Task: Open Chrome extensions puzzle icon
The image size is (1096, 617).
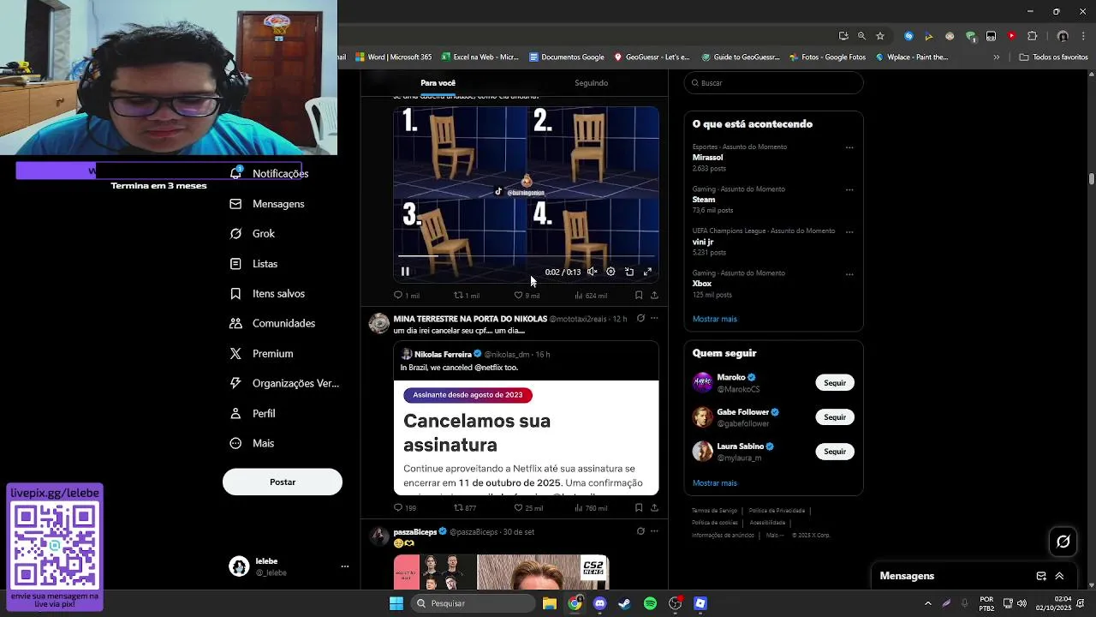Action: [1032, 36]
